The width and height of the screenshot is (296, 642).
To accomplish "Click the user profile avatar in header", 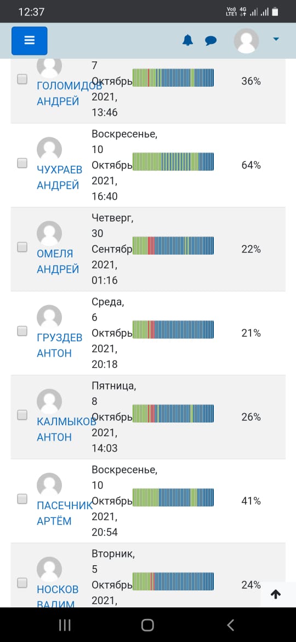I will [x=246, y=41].
